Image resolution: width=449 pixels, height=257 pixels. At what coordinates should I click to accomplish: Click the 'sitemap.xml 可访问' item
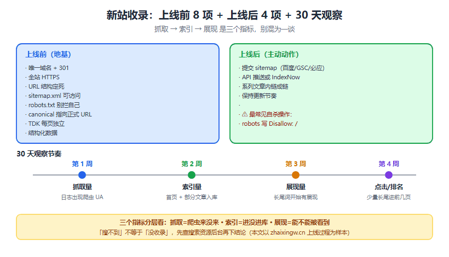click(x=54, y=96)
